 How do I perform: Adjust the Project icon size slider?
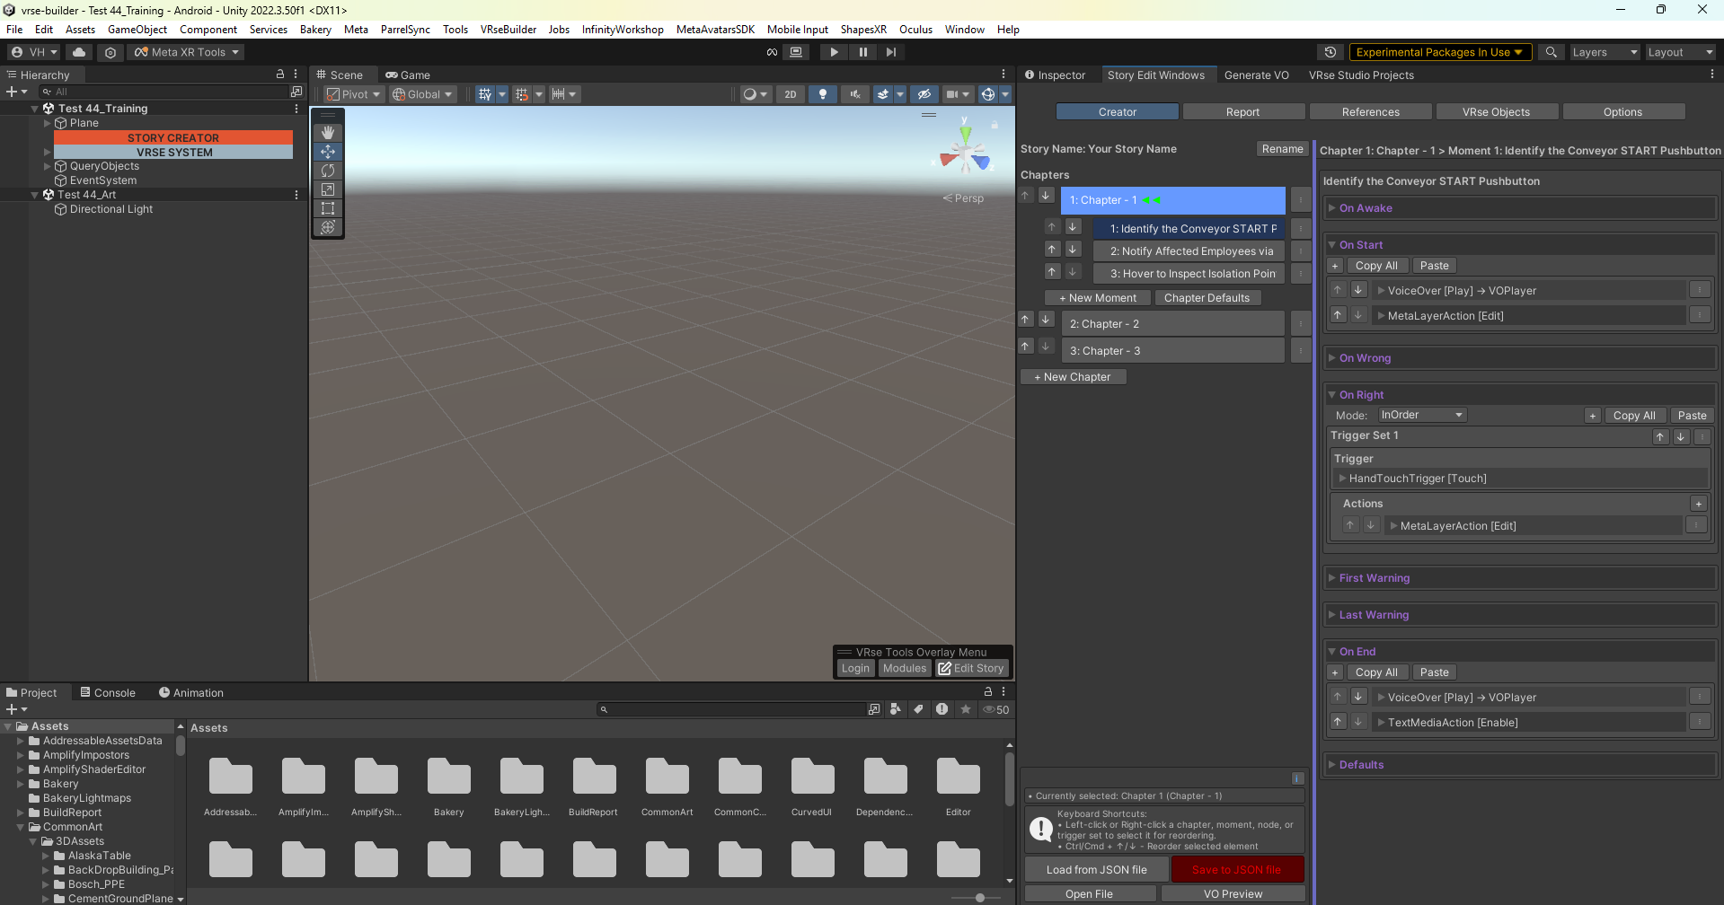[980, 898]
